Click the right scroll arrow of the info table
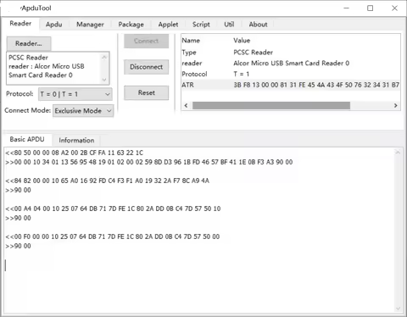This screenshot has height=317, width=407. tap(395, 105)
